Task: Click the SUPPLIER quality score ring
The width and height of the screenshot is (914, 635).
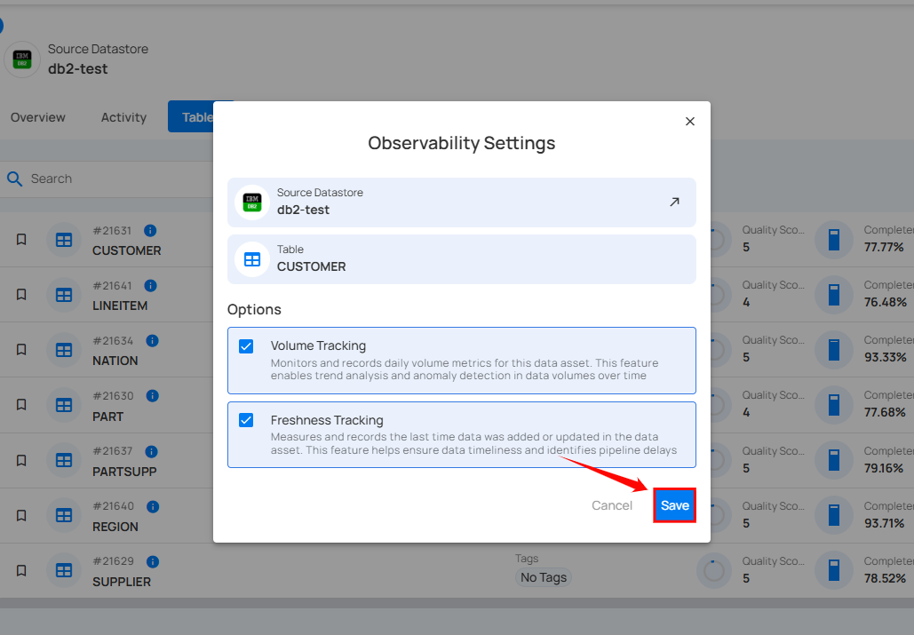Action: click(714, 570)
